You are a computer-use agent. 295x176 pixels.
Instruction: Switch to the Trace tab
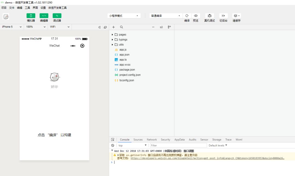click(x=228, y=139)
